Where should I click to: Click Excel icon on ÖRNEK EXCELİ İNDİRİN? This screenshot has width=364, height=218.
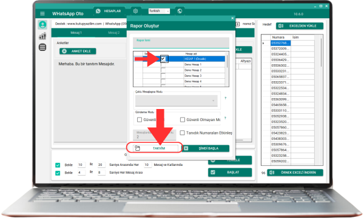click(x=272, y=173)
